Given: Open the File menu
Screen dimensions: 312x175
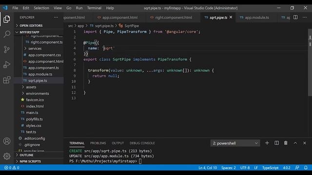Looking at the screenshot, I should 15,8.
